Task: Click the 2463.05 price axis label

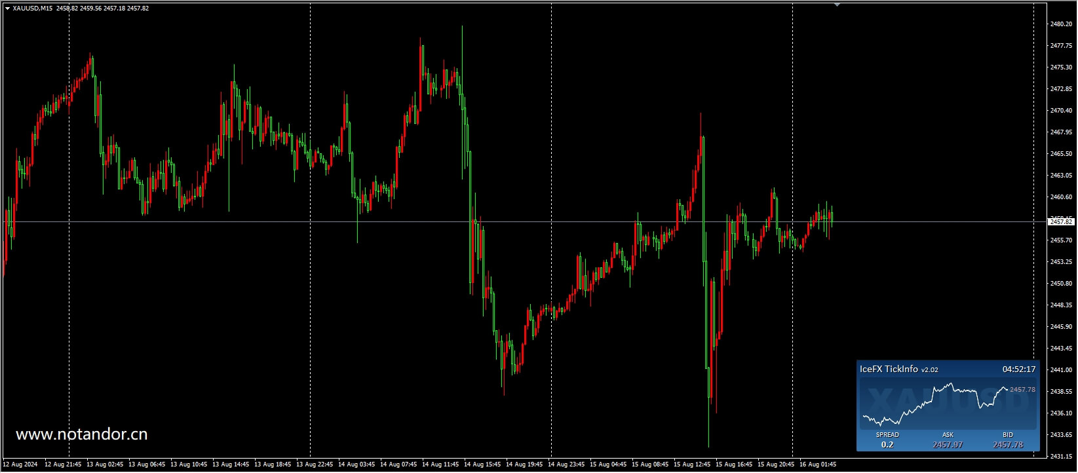Action: pyautogui.click(x=1061, y=176)
